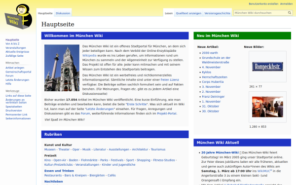The width and height of the screenshot is (296, 185).
Task: Click Permanenter Link
Action: click(x=16, y=114)
